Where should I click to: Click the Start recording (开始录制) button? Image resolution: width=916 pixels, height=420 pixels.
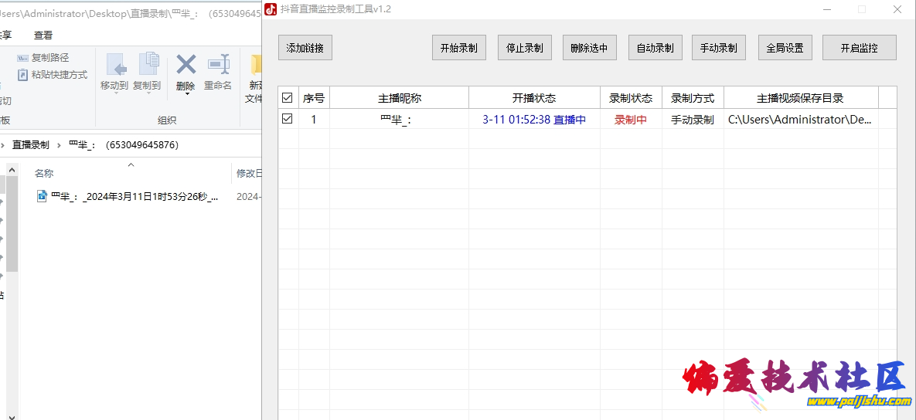(458, 48)
